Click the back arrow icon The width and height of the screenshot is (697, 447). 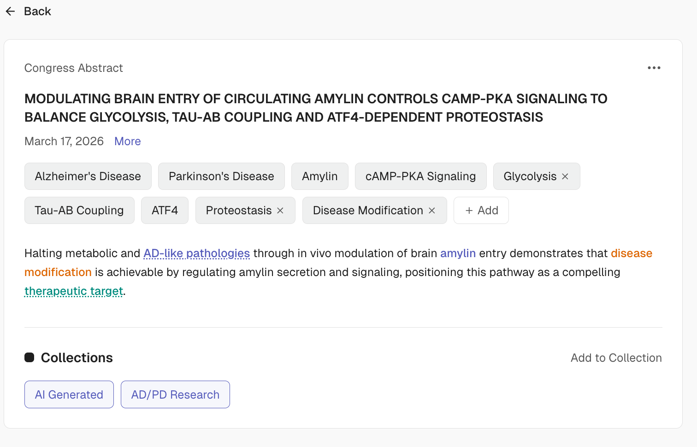[x=11, y=12]
